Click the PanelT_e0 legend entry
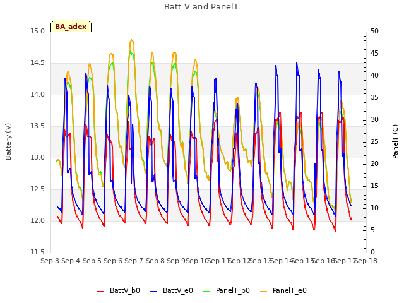 tap(283, 290)
